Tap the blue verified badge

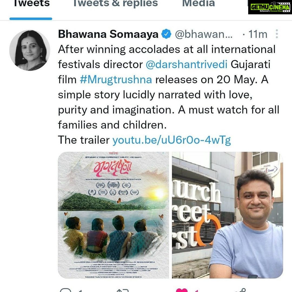166,34
